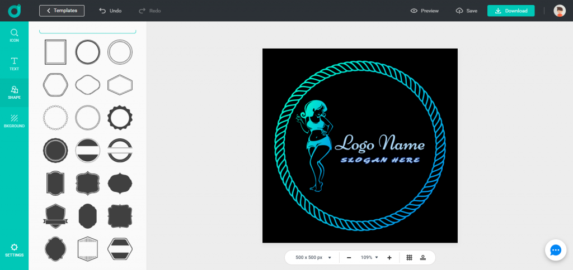Open the user profile avatar menu

[559, 11]
